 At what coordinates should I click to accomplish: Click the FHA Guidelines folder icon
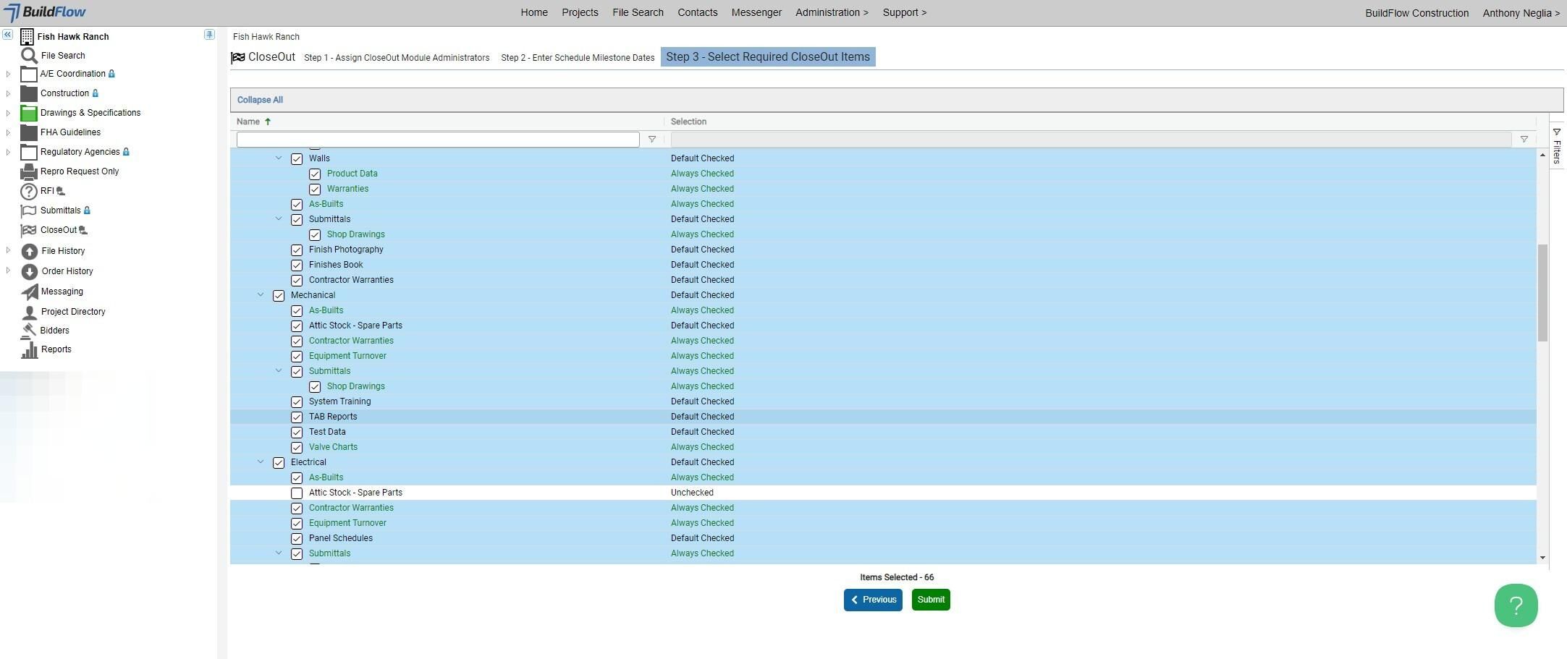29,132
